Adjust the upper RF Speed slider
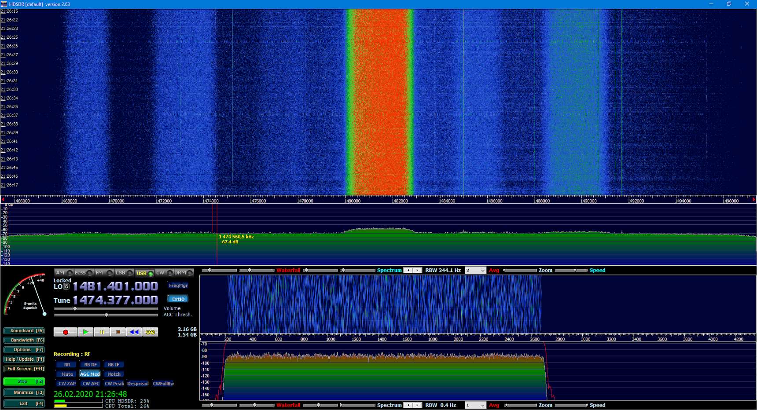This screenshot has height=410, width=757. 571,271
